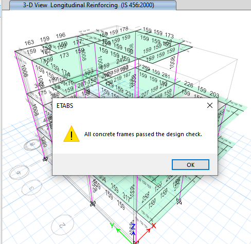
Task: Click the 'All concrete frames passed' message text
Action: pyautogui.click(x=143, y=134)
